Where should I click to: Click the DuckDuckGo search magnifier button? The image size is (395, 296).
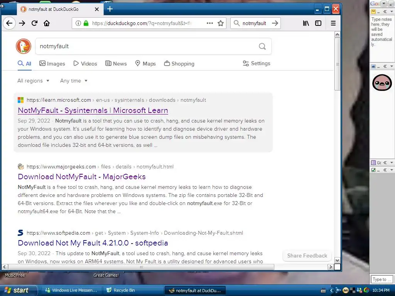[x=262, y=46]
